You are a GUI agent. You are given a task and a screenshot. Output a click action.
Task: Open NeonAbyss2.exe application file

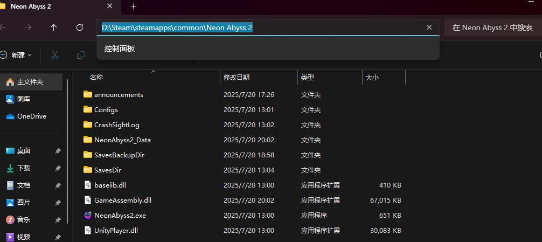coord(120,215)
